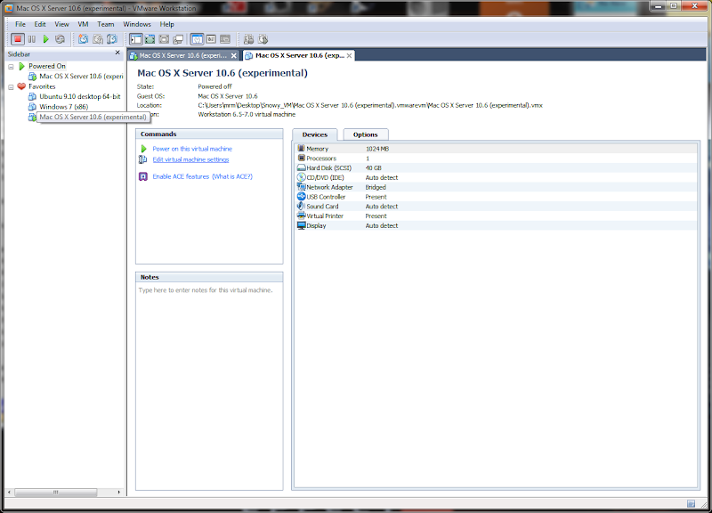Click the Quick Switch mode toolbar icon
Image resolution: width=712 pixels, height=513 pixels.
(x=150, y=39)
